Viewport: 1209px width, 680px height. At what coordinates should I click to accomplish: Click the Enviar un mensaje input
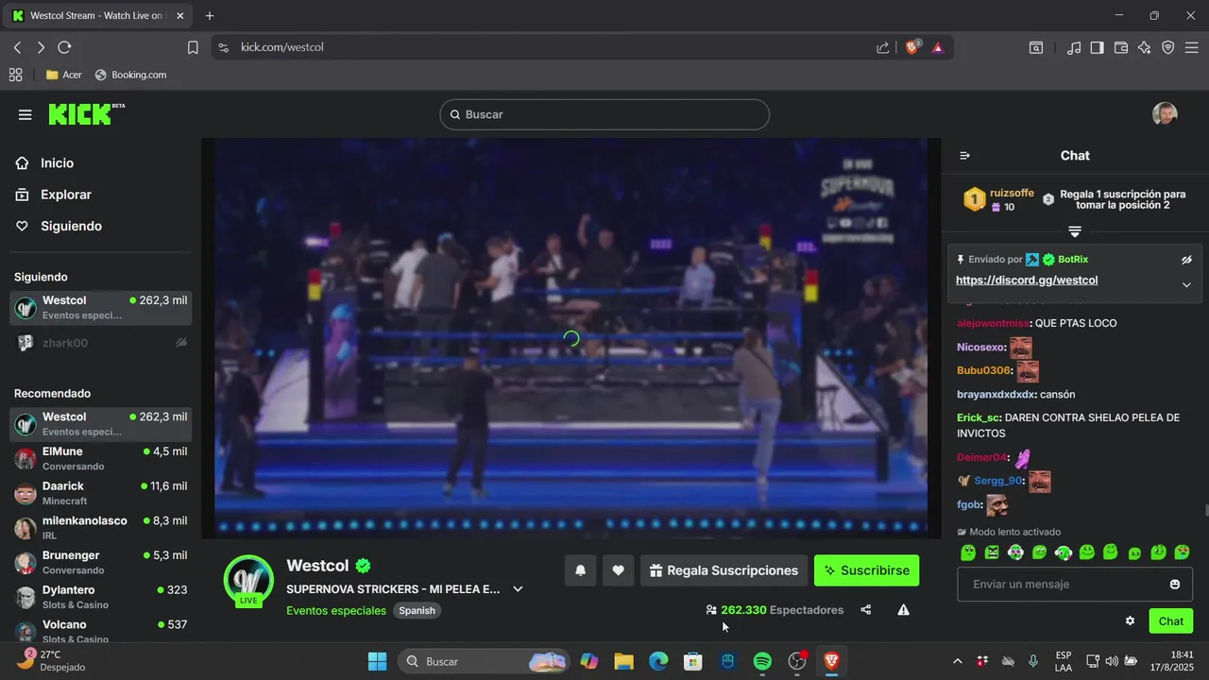1075,585
